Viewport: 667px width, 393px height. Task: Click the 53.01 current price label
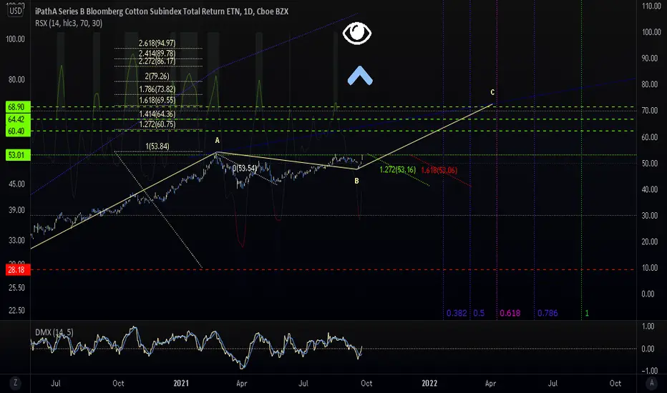tap(16, 155)
